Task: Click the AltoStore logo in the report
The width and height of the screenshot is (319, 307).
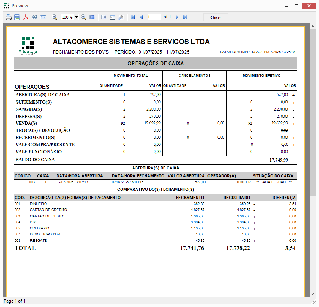Action: (28, 46)
